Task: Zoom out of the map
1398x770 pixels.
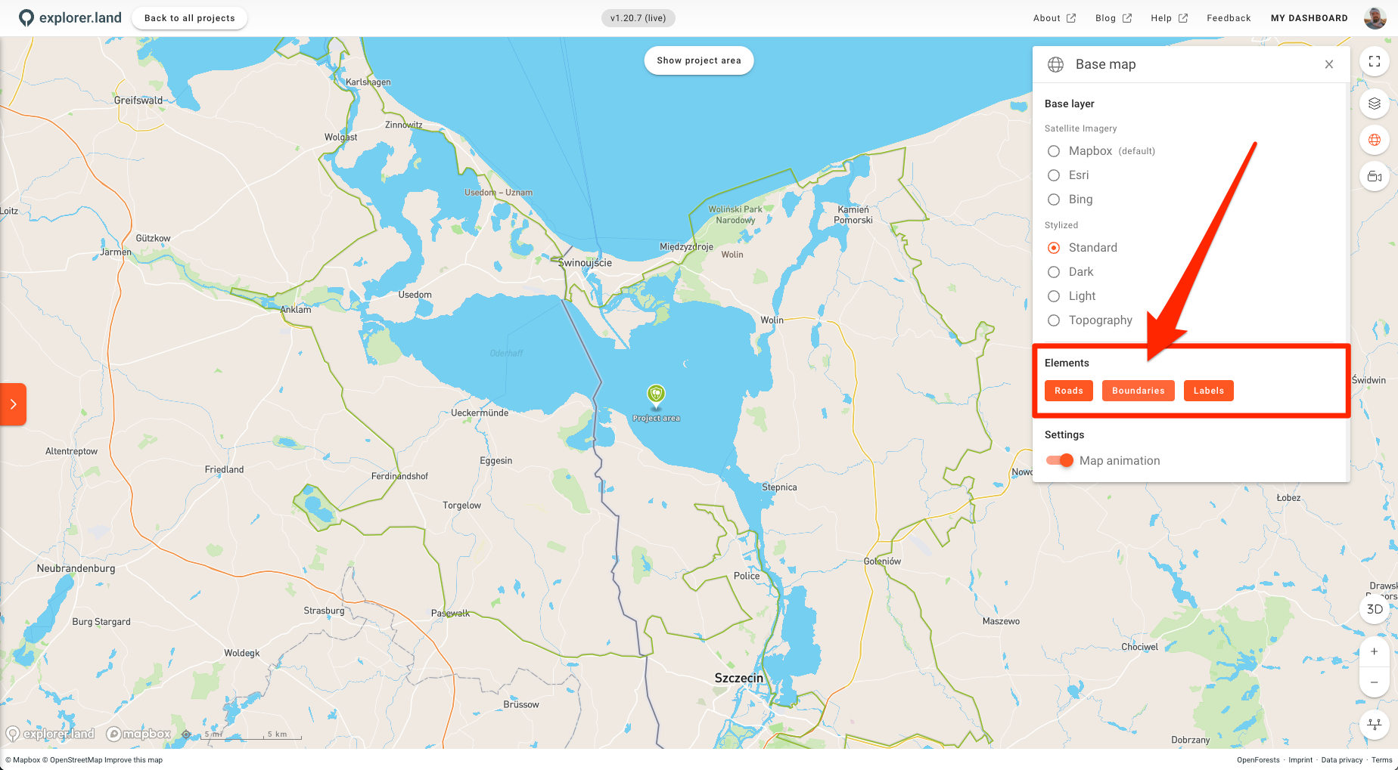Action: (x=1374, y=682)
